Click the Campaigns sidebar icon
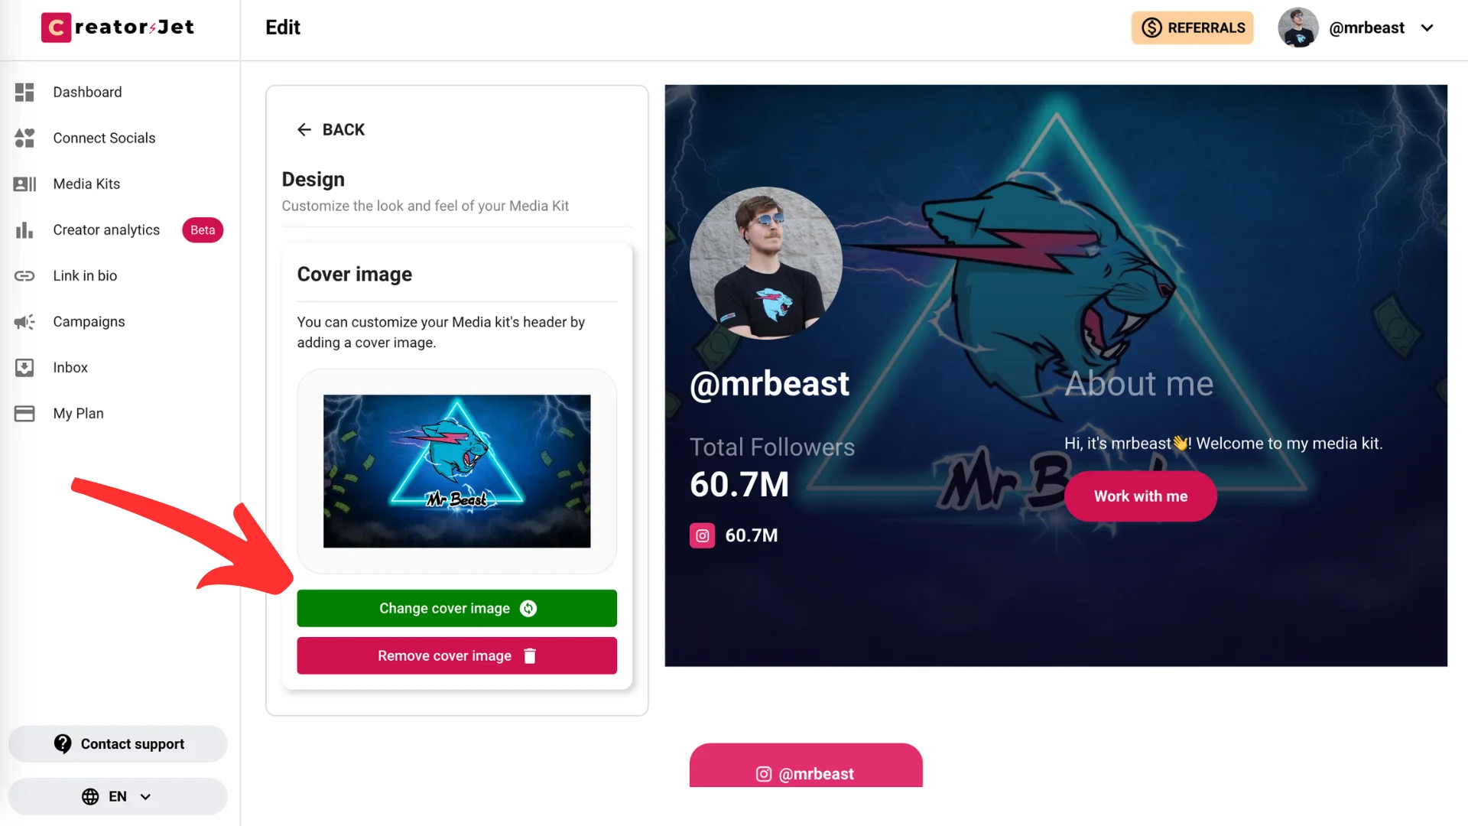 [24, 320]
